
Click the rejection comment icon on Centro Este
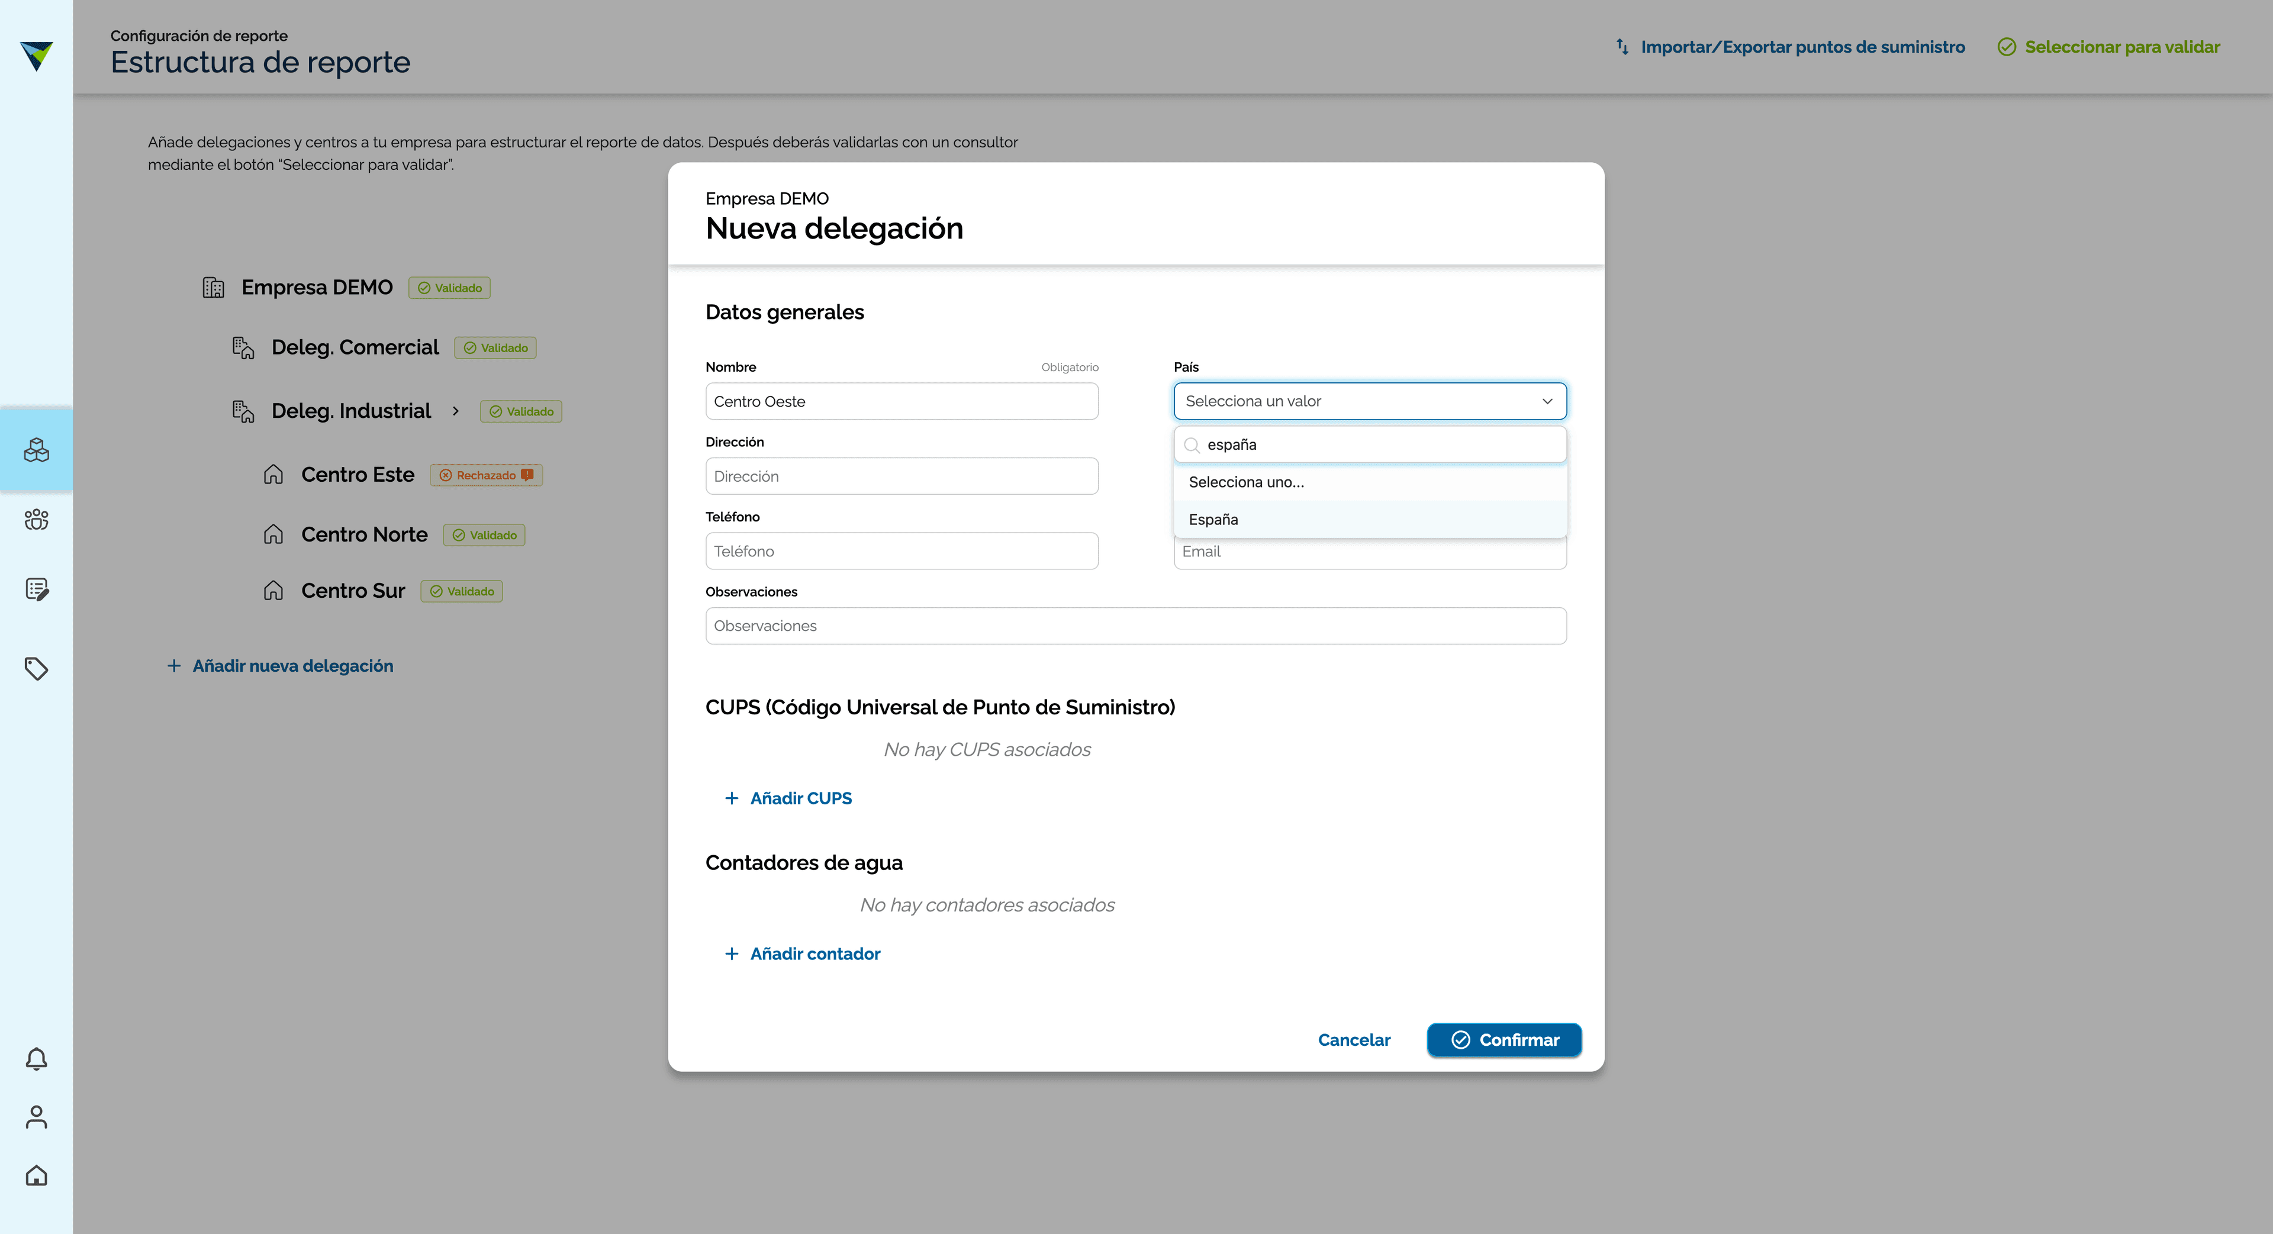click(527, 475)
